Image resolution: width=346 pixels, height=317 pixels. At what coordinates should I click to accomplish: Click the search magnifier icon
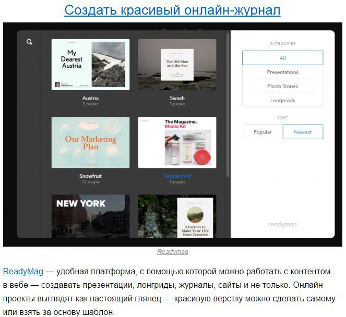coord(29,42)
